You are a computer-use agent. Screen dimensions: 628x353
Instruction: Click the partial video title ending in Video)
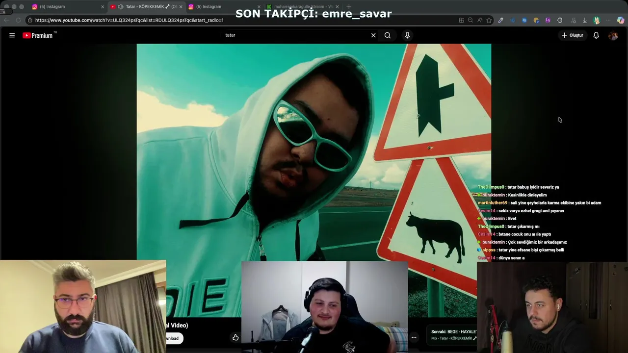[x=177, y=325]
